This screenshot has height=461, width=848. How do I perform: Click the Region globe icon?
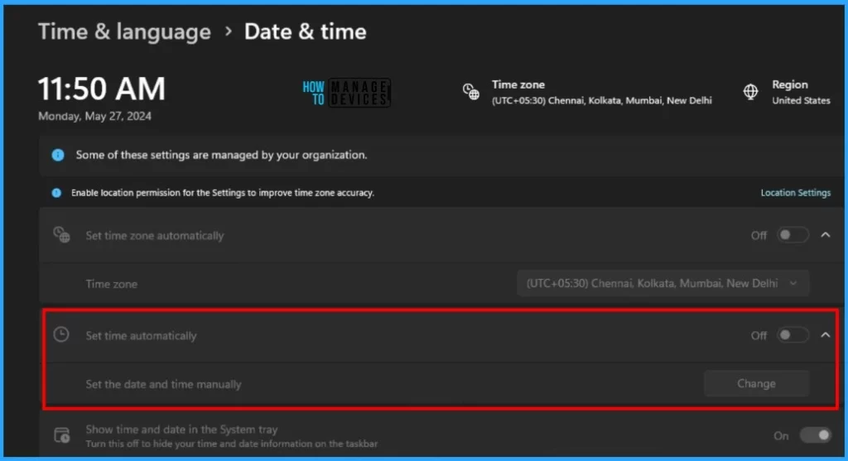coord(752,92)
